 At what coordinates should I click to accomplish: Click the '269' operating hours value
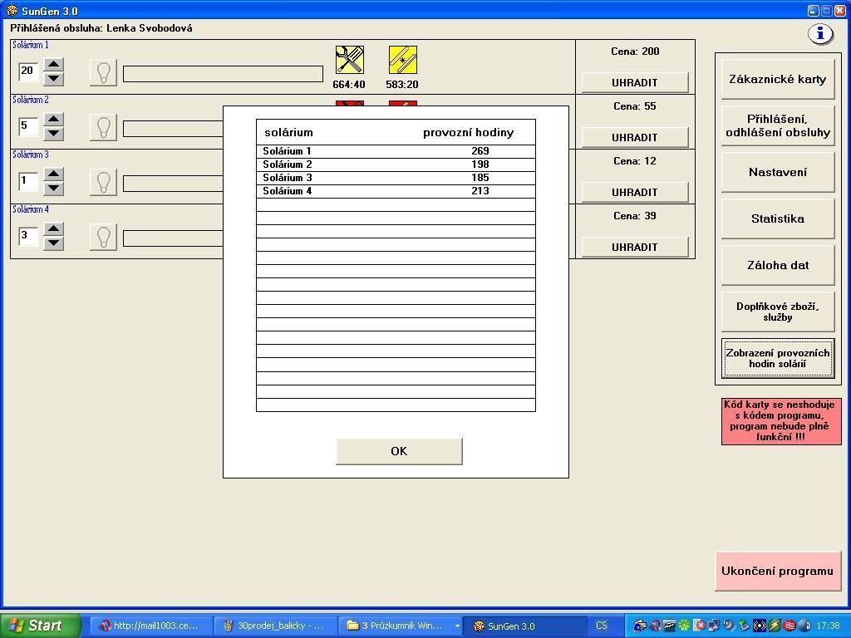[x=480, y=151]
